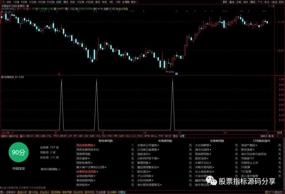This screenshot has height=194, width=285.
Task: Switch to 指标A tab
Action: pyautogui.click(x=4, y=136)
